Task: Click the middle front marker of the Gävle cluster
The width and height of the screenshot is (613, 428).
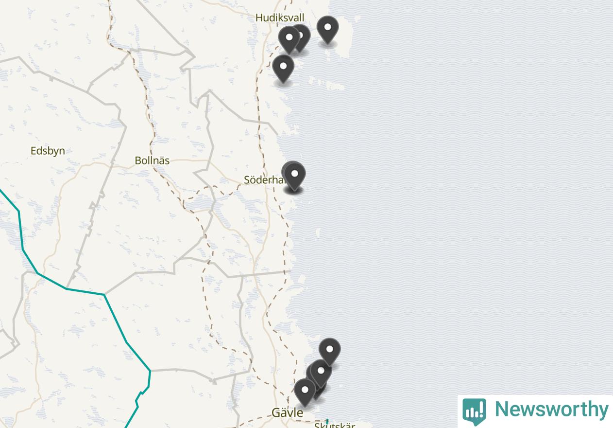Action: (321, 374)
